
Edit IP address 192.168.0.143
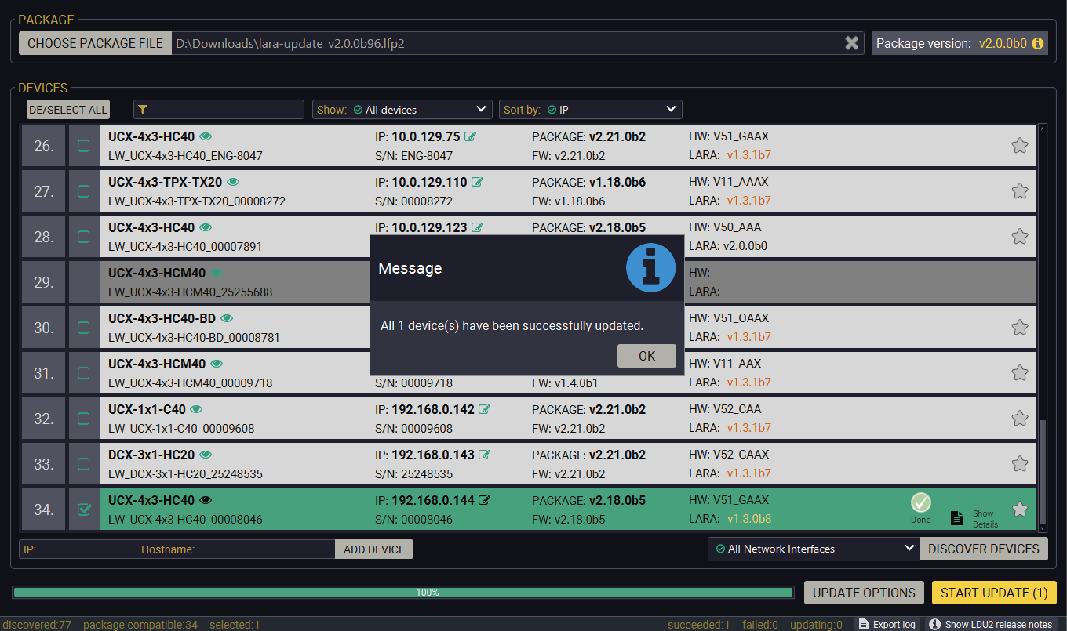coord(485,455)
